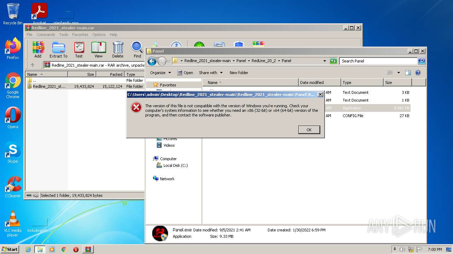The image size is (453, 254).
Task: Click the Test icon in WinRAR toolbar
Action: 79,50
